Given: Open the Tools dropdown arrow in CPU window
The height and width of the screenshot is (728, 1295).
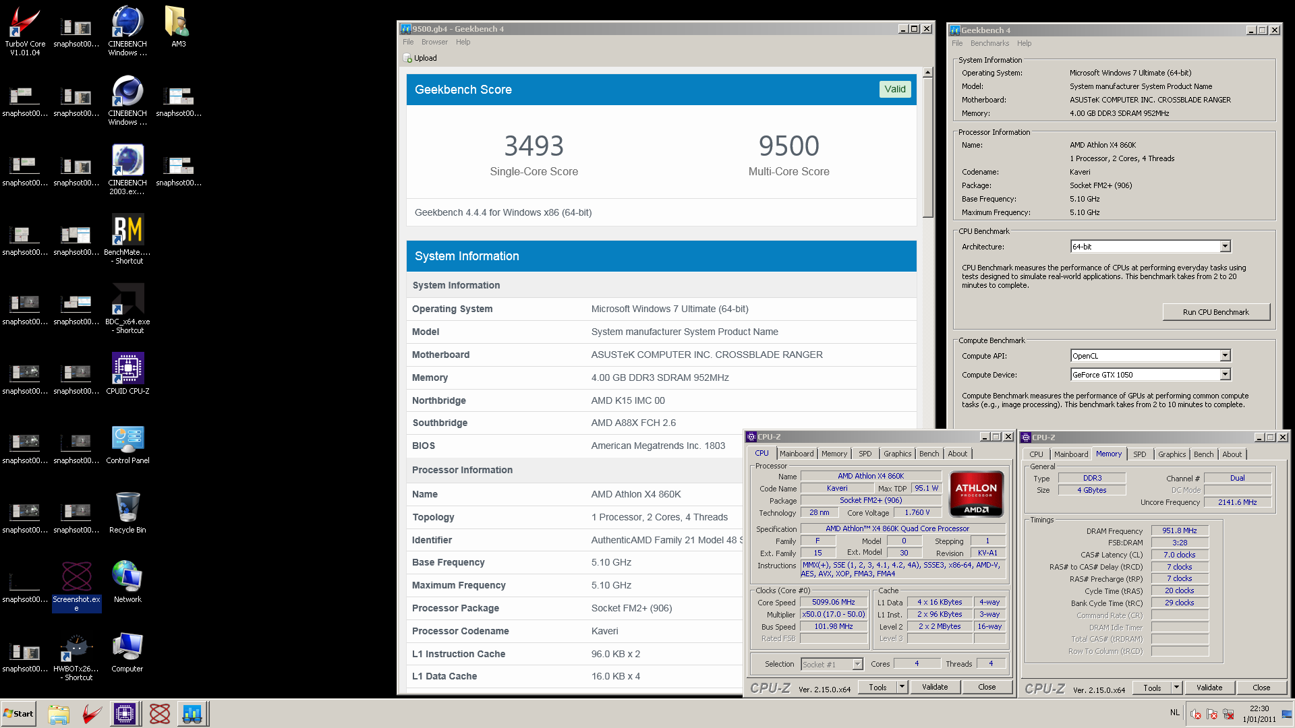Looking at the screenshot, I should (902, 687).
